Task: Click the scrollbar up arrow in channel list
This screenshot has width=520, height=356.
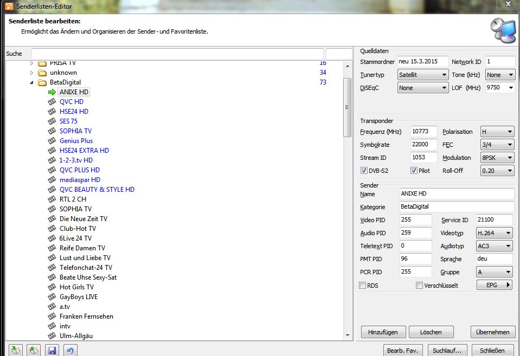Action: [x=347, y=66]
